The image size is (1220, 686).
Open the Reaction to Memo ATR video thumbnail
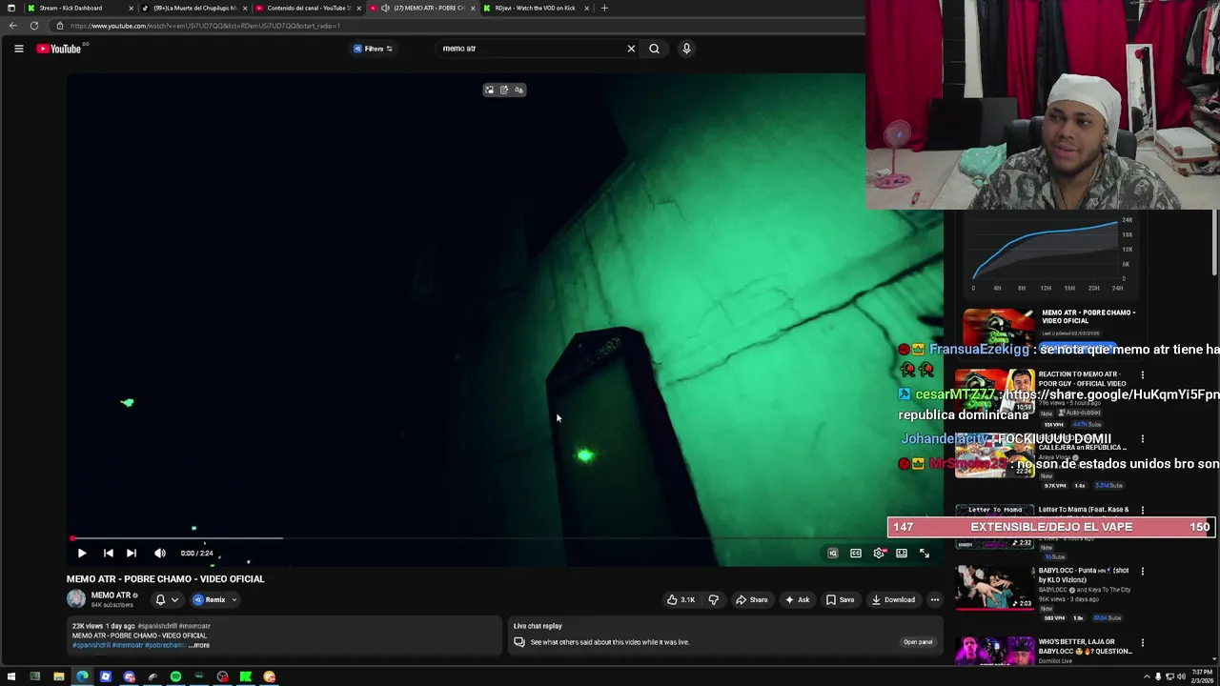(995, 392)
